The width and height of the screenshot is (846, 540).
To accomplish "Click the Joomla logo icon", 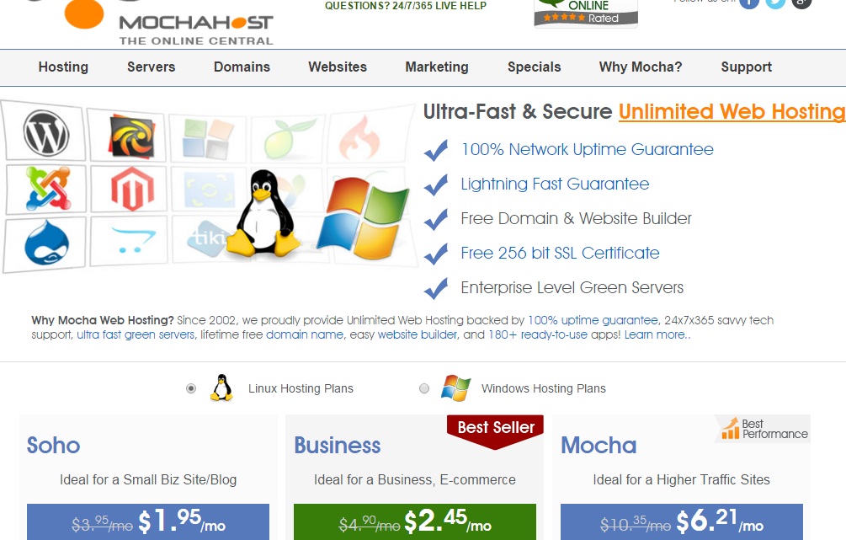I will 48,189.
